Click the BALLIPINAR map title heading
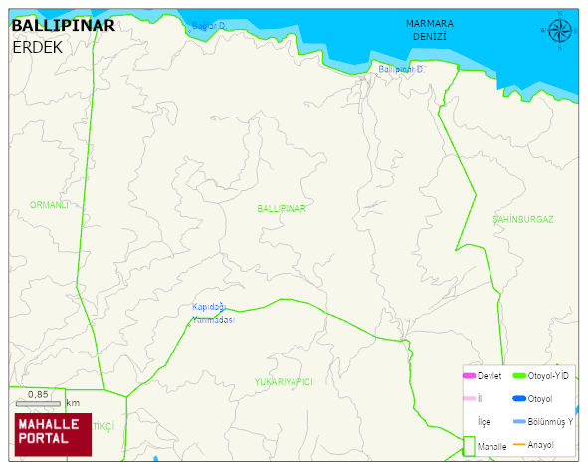The image size is (588, 470). point(64,26)
